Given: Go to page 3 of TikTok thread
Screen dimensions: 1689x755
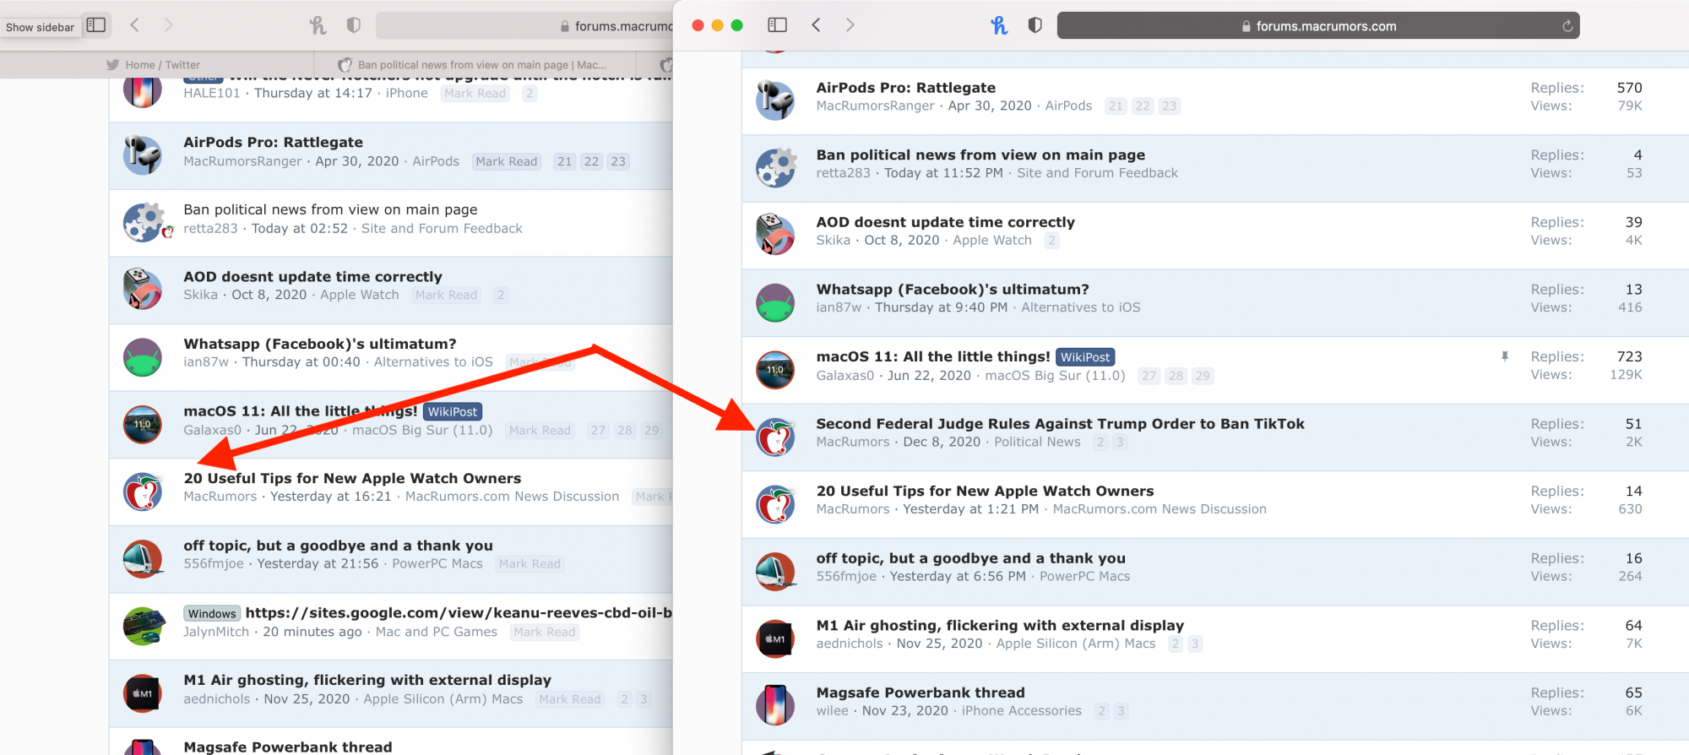Looking at the screenshot, I should 1120,443.
